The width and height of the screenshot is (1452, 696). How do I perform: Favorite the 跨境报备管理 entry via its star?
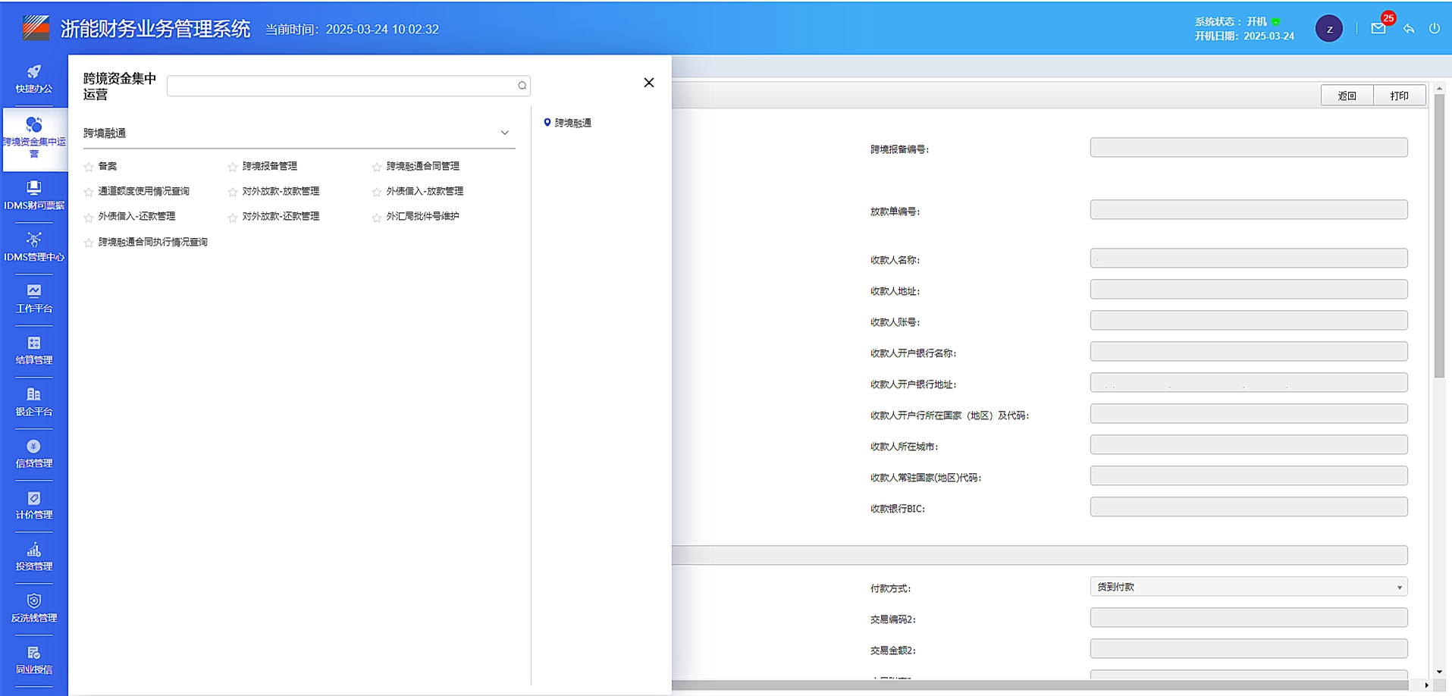(x=232, y=166)
